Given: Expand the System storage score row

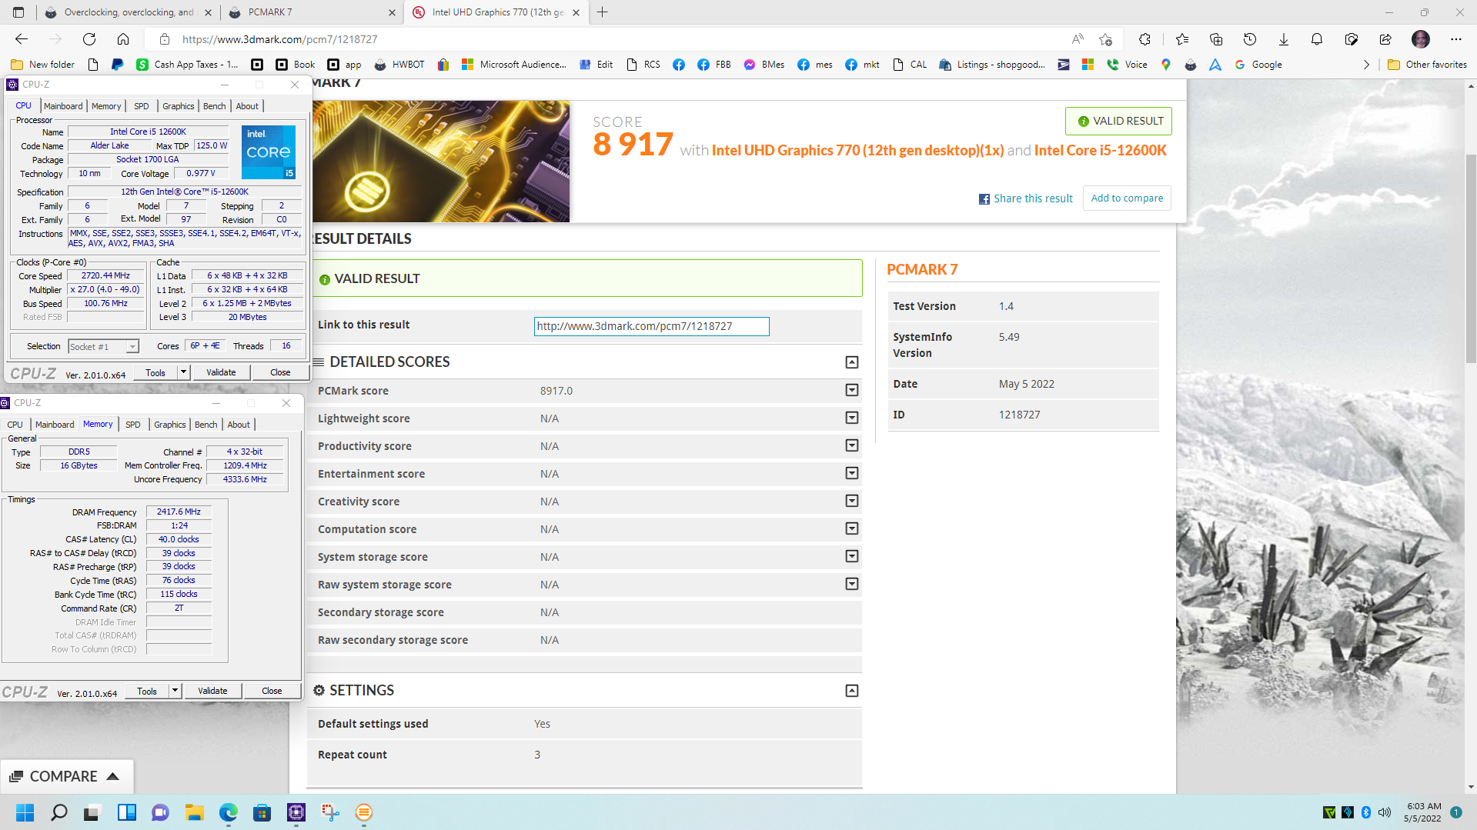Looking at the screenshot, I should point(852,556).
